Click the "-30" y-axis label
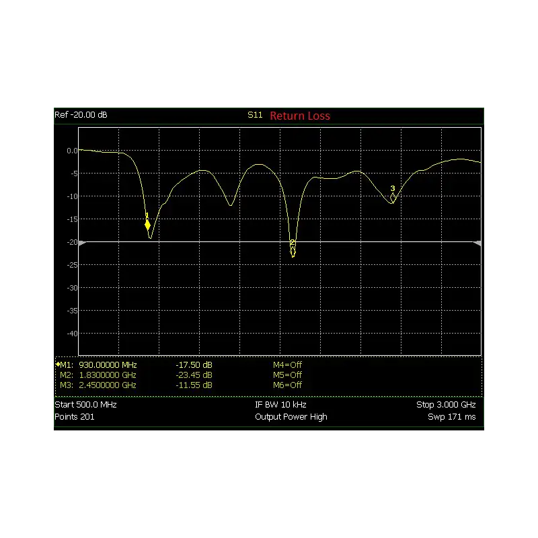 pyautogui.click(x=73, y=288)
